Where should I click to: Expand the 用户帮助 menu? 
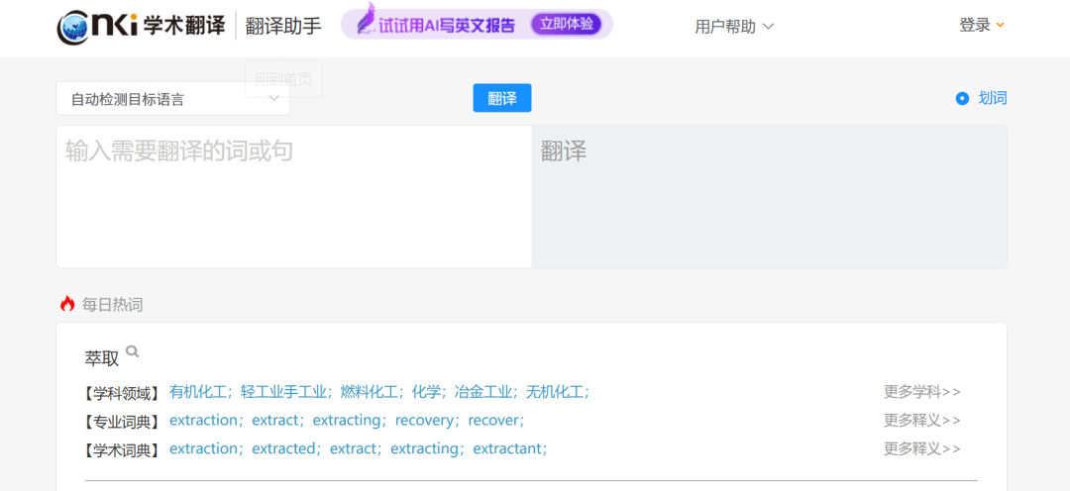click(734, 27)
